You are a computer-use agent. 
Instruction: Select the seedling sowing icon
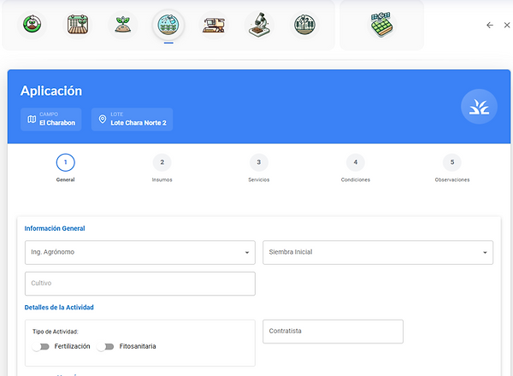tap(123, 25)
